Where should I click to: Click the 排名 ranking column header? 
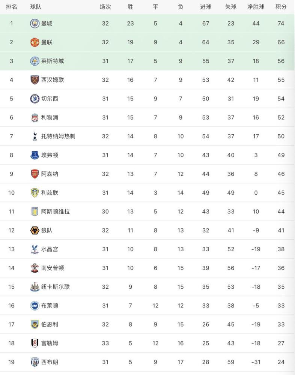(12, 7)
